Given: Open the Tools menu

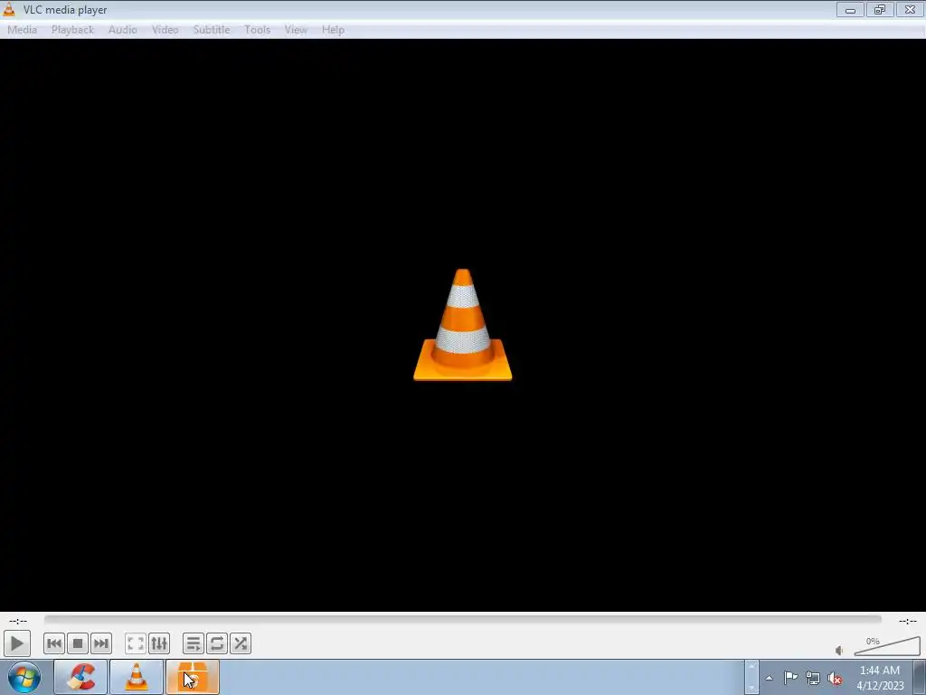Looking at the screenshot, I should pyautogui.click(x=258, y=30).
